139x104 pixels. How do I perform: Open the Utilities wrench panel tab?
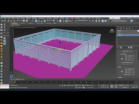click(132, 28)
